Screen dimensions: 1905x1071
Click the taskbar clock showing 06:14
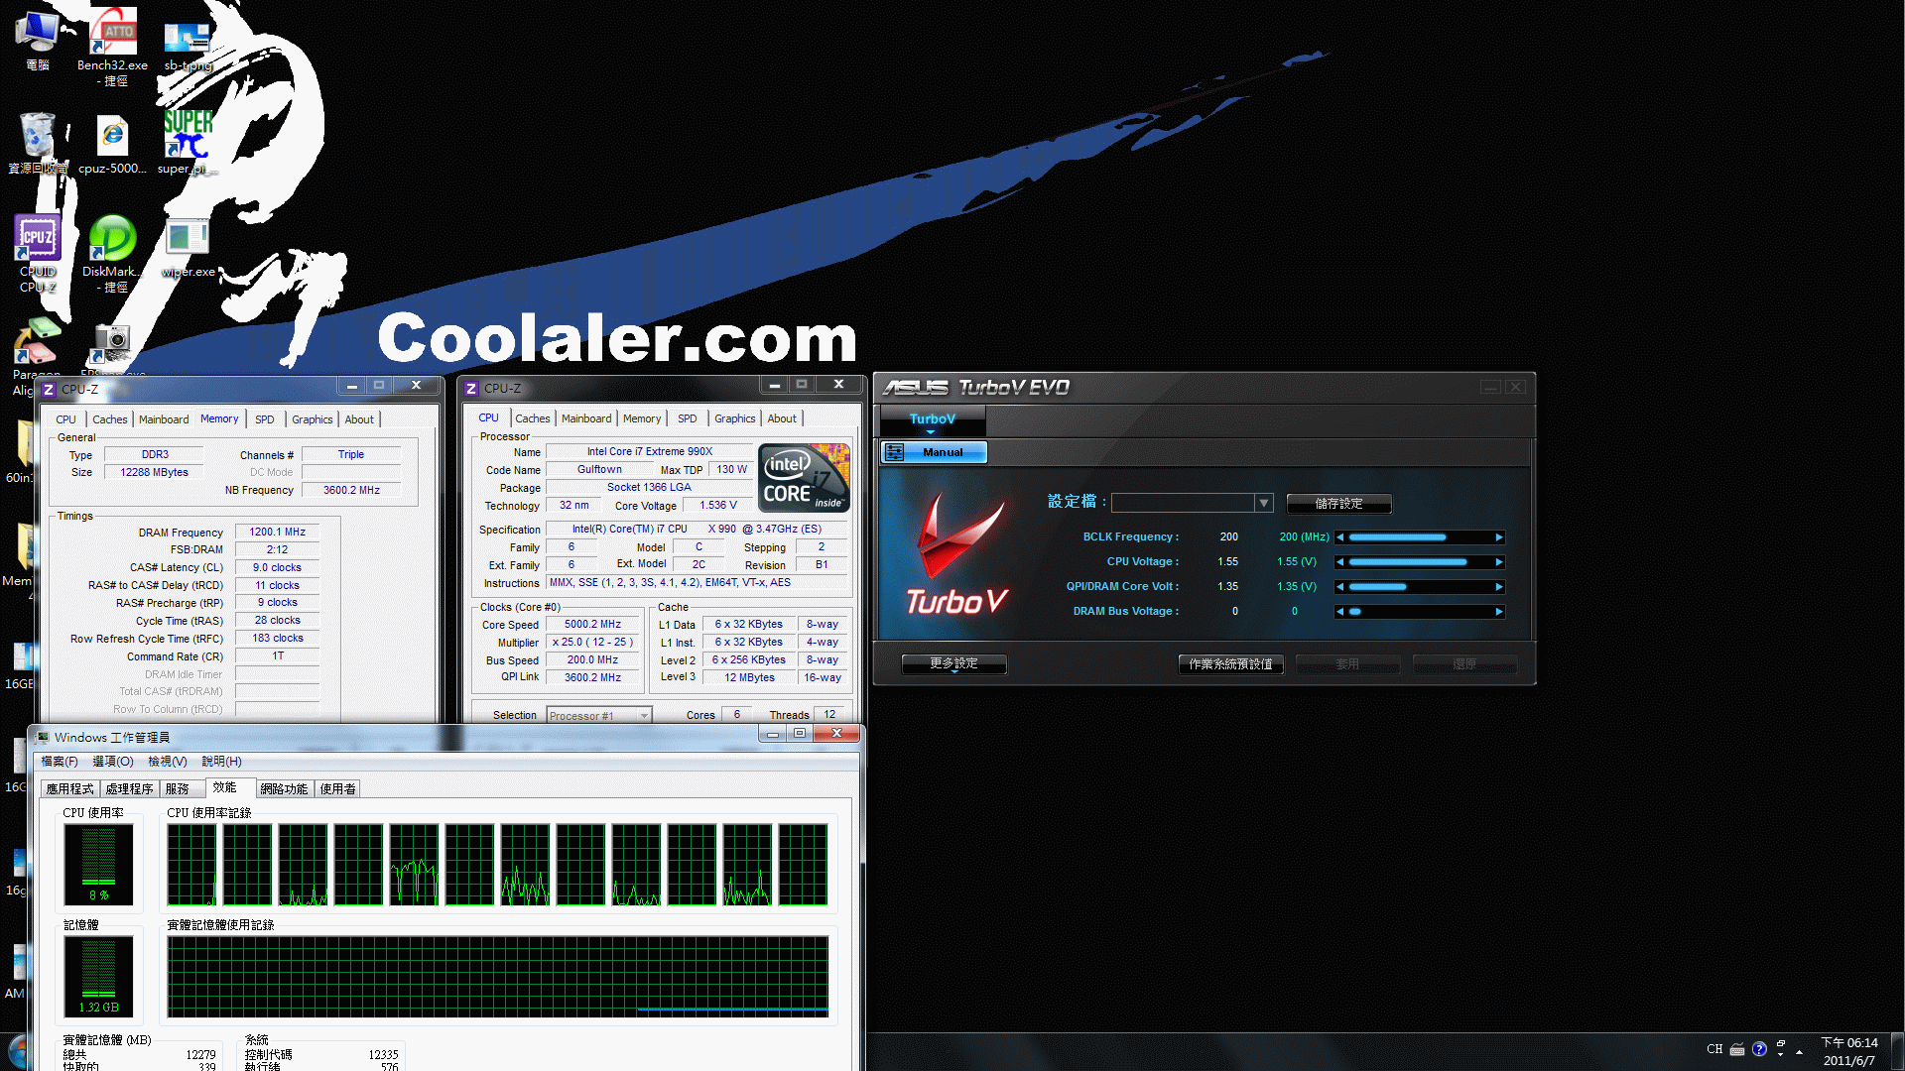click(1848, 1051)
